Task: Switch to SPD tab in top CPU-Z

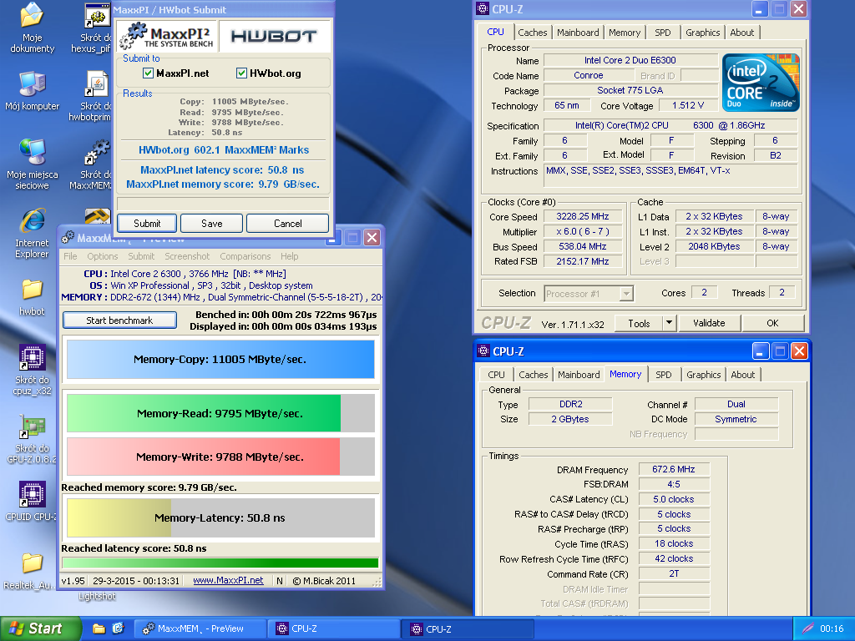Action: pos(662,33)
